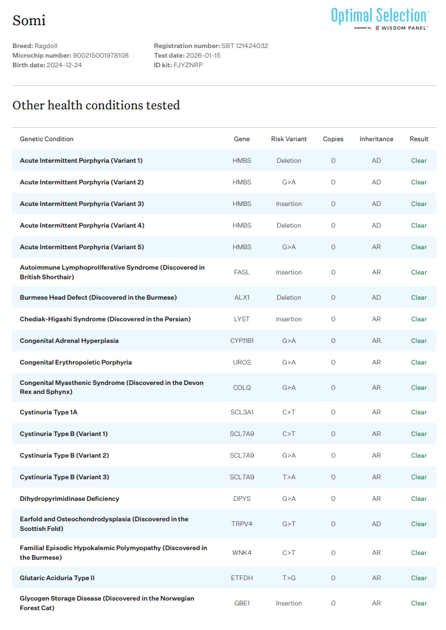Select the Dihydropyrimidinase Deficiency row
Screen dimensions: 446x630
coord(70,498)
